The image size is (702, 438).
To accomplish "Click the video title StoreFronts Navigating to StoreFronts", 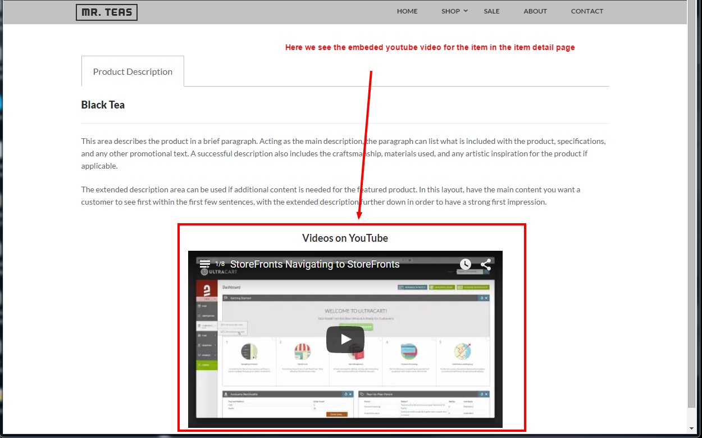I will coord(314,264).
